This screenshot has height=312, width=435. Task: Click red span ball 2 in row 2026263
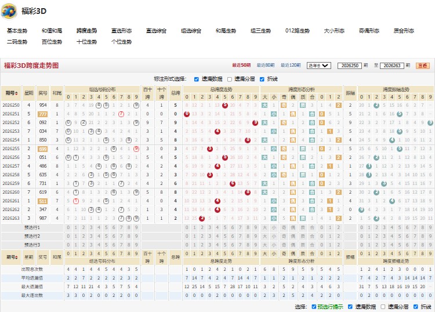click(x=202, y=218)
